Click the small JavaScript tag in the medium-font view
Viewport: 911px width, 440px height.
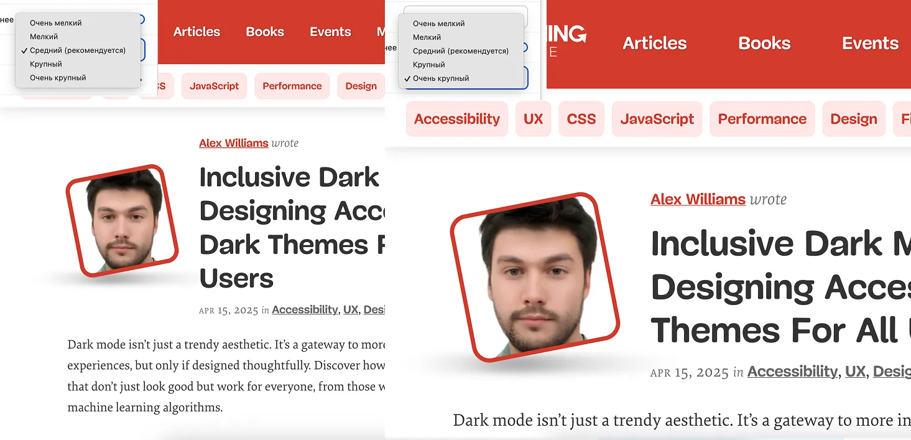(x=214, y=87)
